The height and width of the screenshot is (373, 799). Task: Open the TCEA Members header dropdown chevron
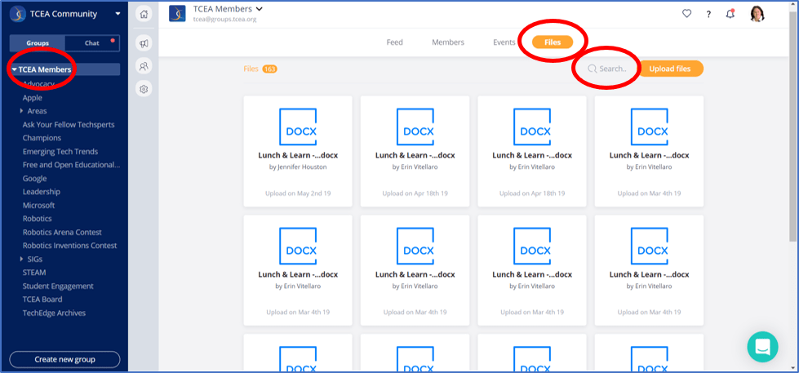click(260, 9)
